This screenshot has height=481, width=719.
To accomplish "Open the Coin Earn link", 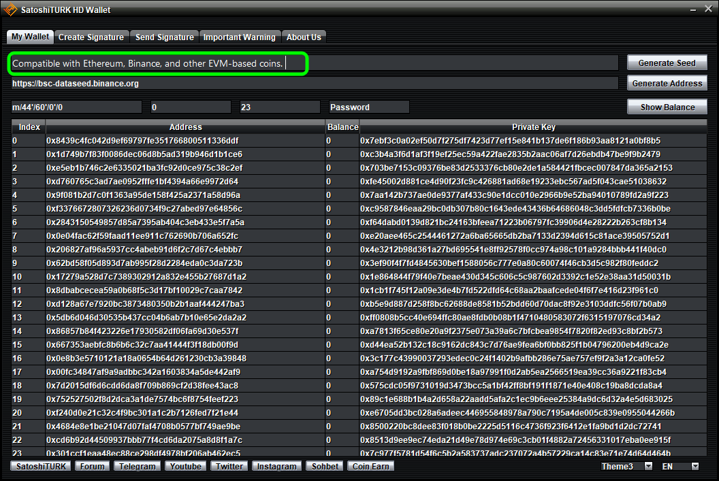I will [370, 466].
